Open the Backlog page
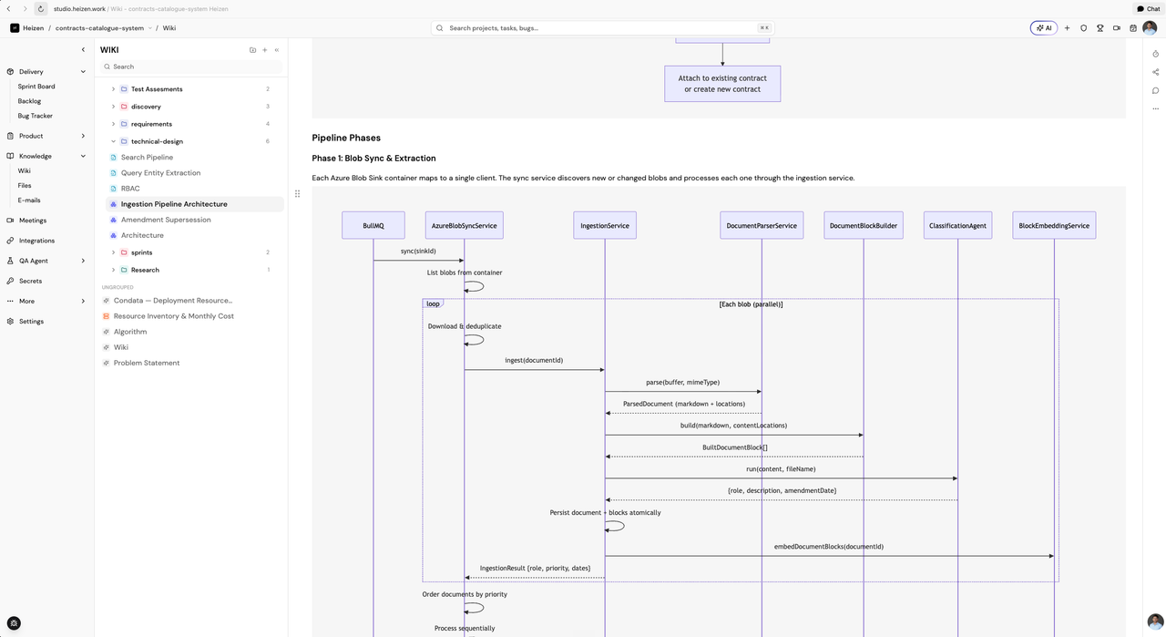1166x637 pixels. (x=29, y=101)
